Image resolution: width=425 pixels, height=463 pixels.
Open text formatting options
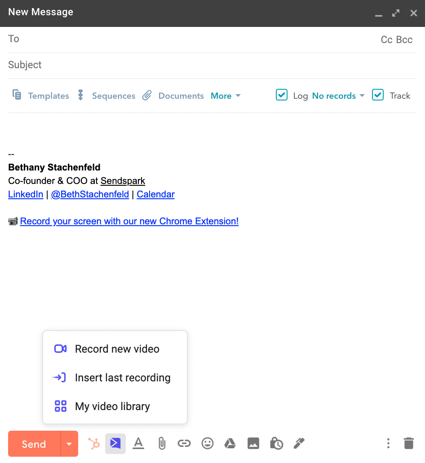point(138,443)
